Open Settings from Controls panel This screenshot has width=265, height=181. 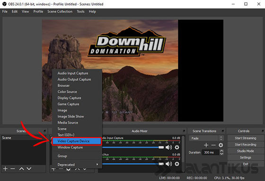[246, 157]
